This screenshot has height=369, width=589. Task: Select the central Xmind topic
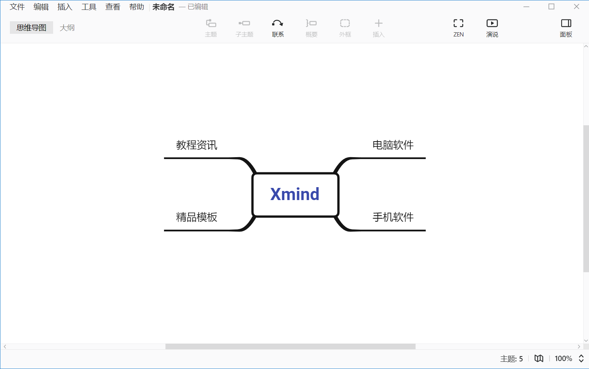click(295, 195)
